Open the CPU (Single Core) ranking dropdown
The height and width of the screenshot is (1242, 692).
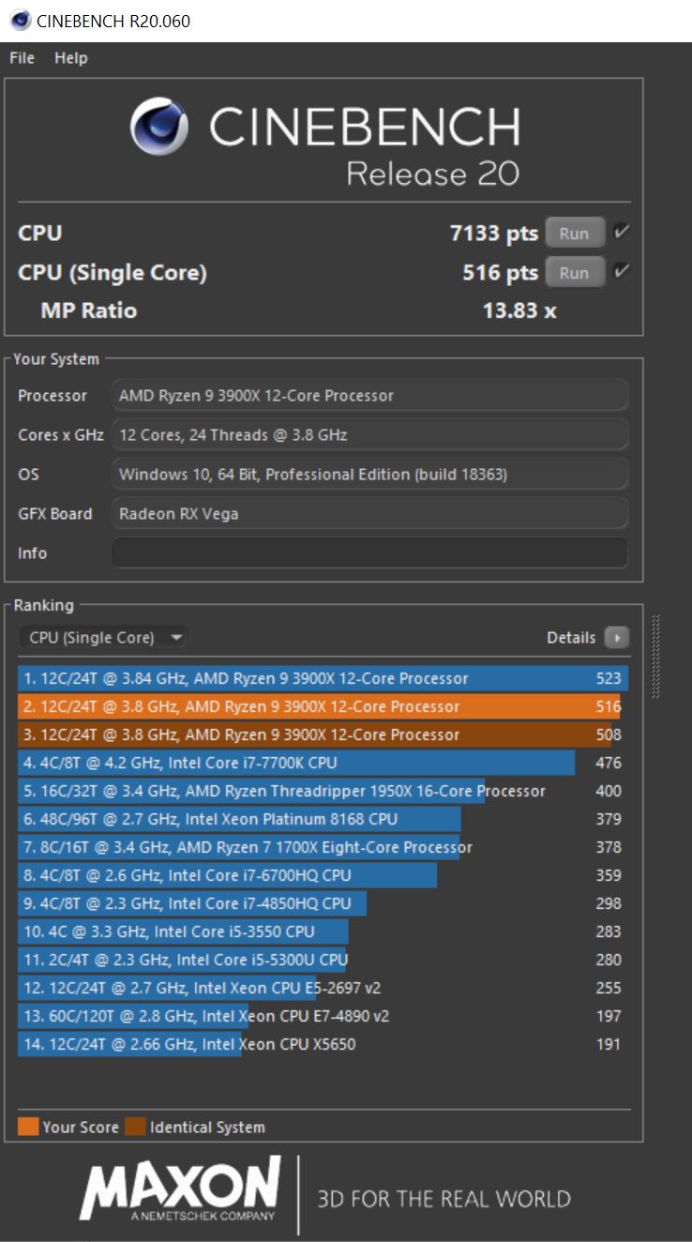(104, 638)
